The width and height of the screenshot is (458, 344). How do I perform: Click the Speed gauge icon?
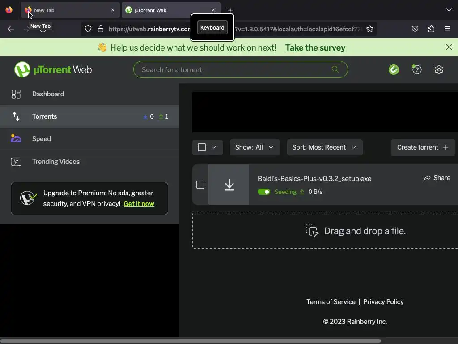coord(16,138)
